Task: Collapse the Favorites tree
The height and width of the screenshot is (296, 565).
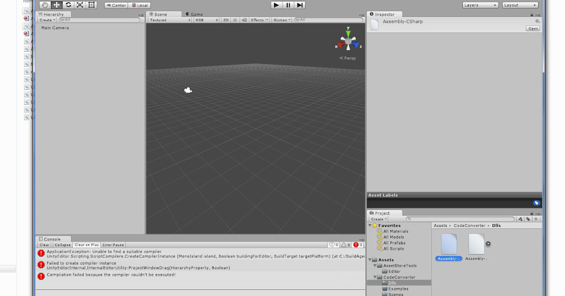Action: click(x=370, y=226)
